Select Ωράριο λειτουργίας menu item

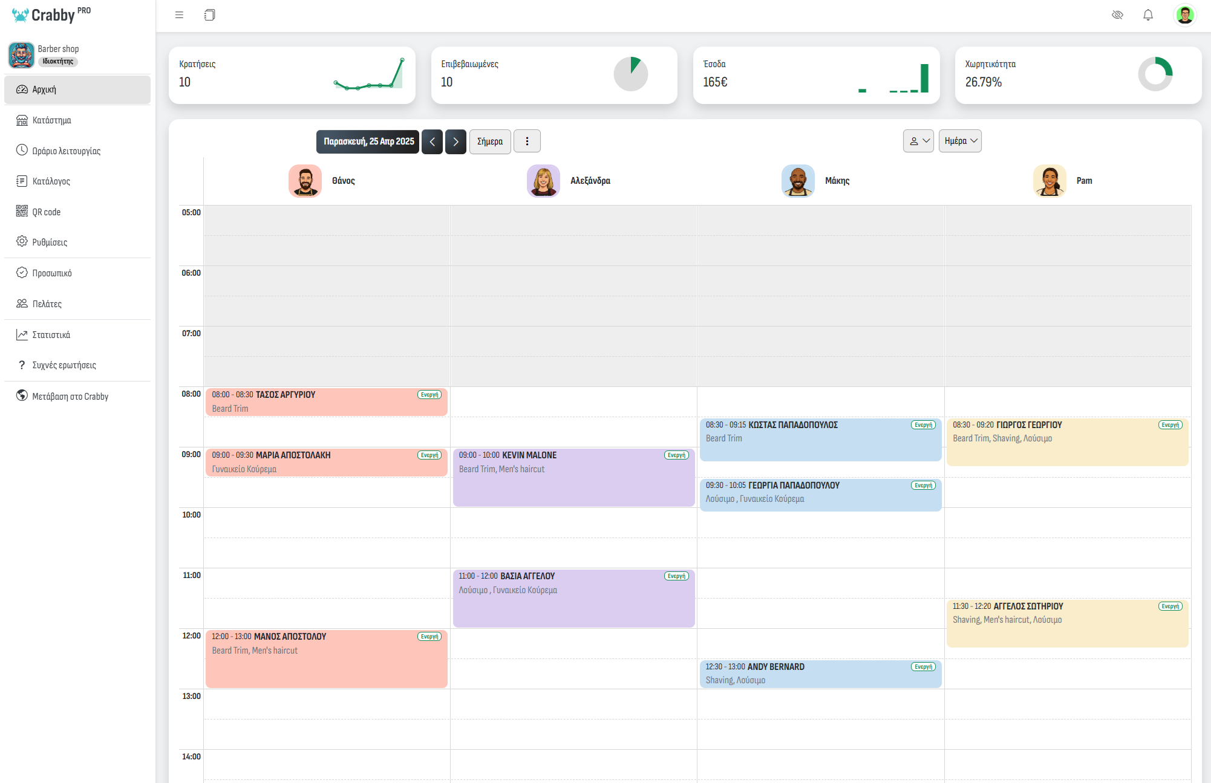pos(66,151)
